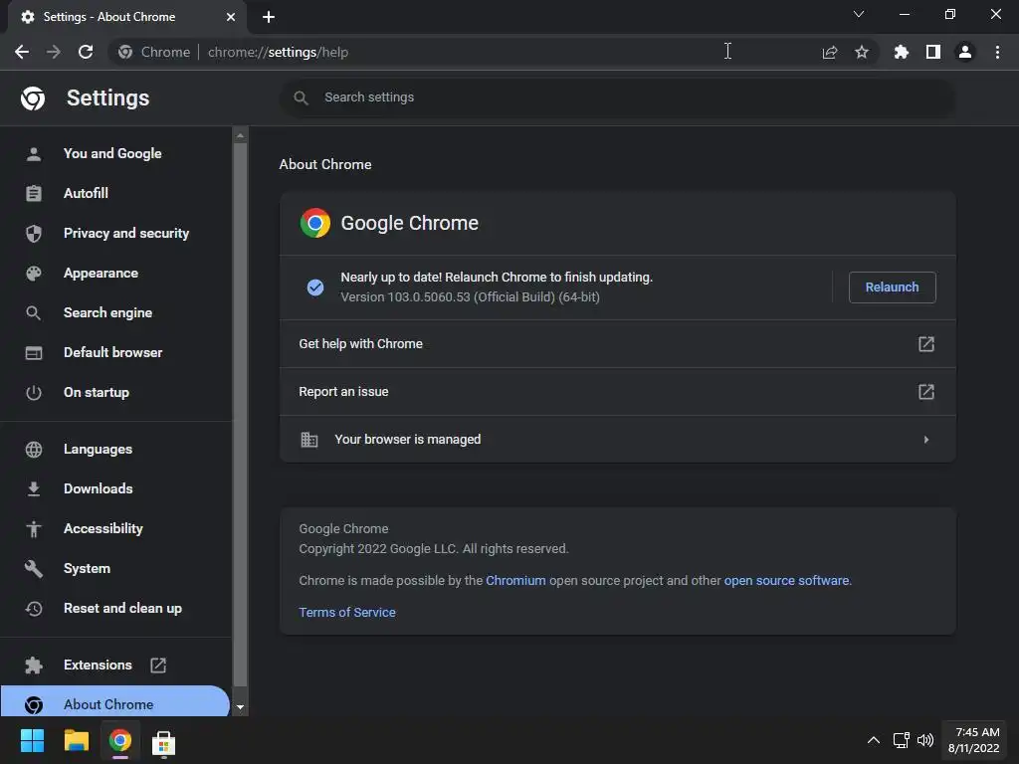
Task: Open the profile avatar menu
Action: [x=965, y=52]
